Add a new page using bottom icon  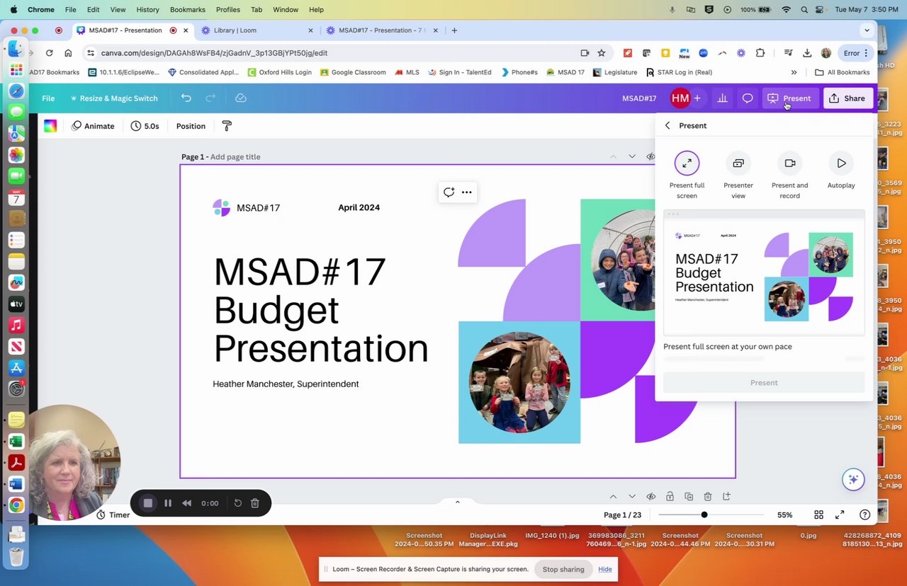[x=726, y=496]
